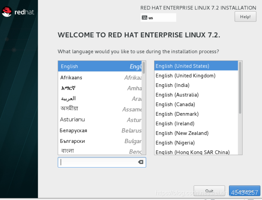Click the Red Hat logo
This screenshot has width=262, height=200.
tap(18, 12)
